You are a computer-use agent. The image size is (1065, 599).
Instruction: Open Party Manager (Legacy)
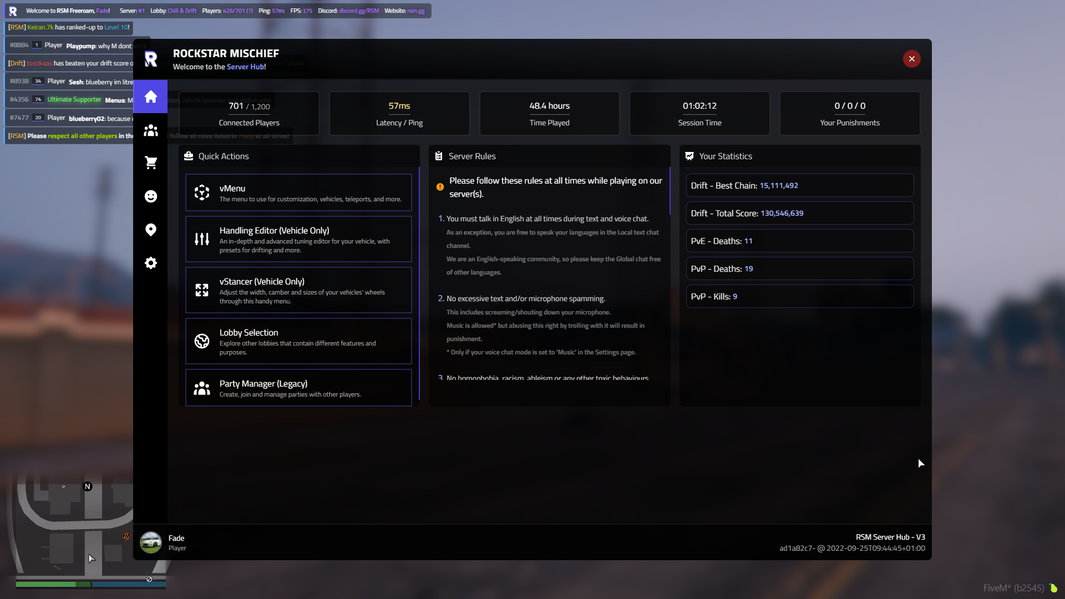pyautogui.click(x=298, y=388)
